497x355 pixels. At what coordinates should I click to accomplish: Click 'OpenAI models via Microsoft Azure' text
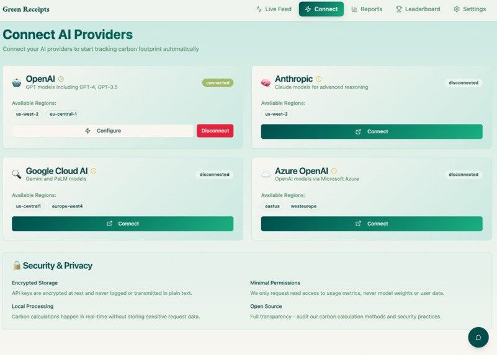[x=317, y=179]
